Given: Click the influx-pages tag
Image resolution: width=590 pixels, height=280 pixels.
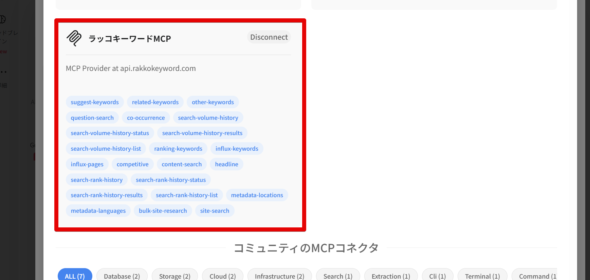Looking at the screenshot, I should [87, 164].
